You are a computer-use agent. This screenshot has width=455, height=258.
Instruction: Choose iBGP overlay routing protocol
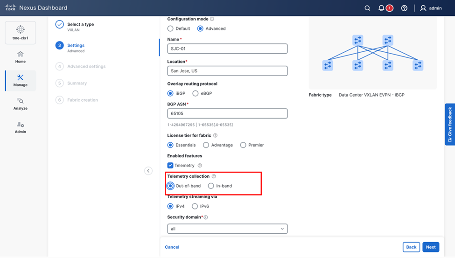(x=170, y=93)
